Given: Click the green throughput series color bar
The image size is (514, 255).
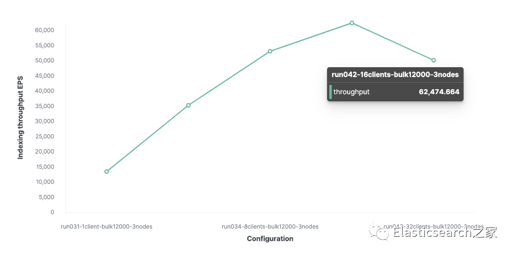Looking at the screenshot, I should pyautogui.click(x=330, y=92).
